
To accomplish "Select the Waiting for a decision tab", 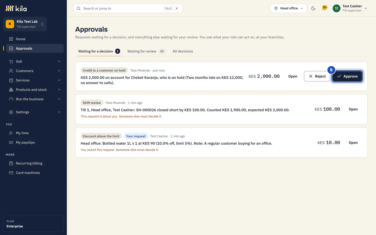I will [99, 51].
